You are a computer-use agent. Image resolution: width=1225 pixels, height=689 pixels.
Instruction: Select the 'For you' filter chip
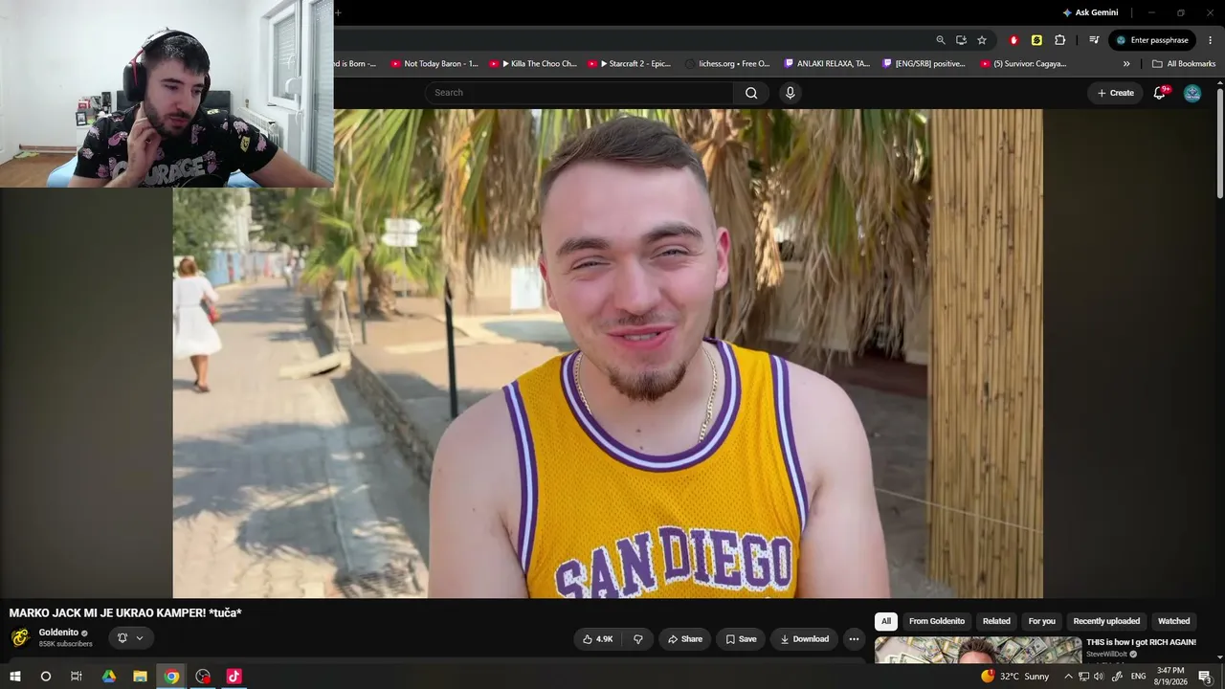(x=1042, y=621)
